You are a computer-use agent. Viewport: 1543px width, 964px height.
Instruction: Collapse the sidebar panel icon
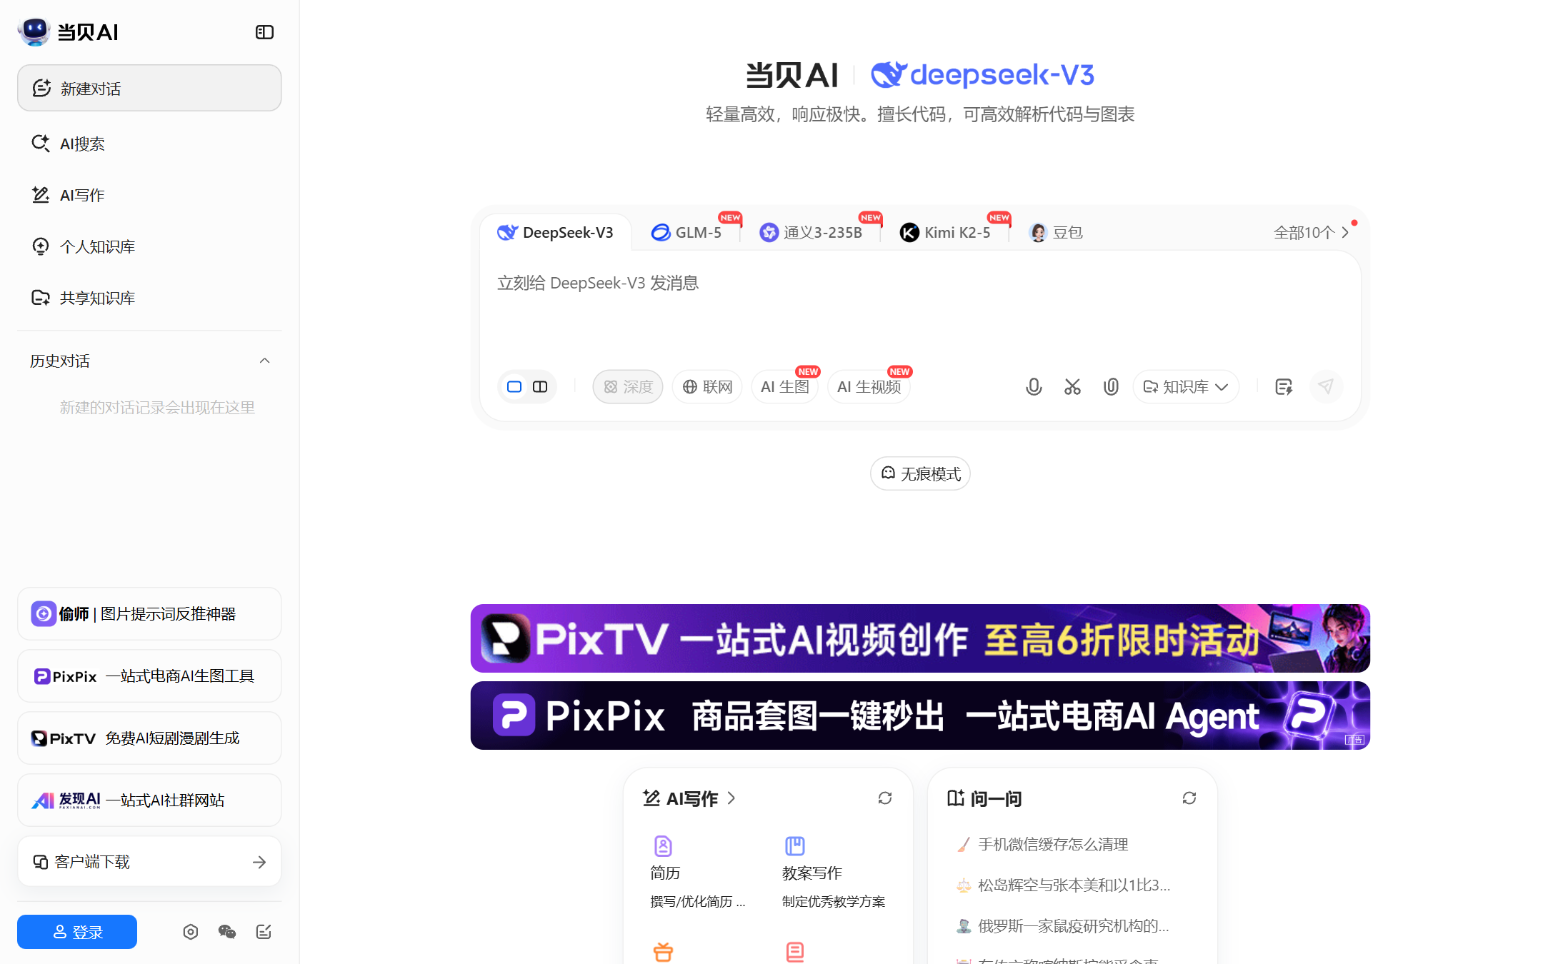[x=264, y=32]
